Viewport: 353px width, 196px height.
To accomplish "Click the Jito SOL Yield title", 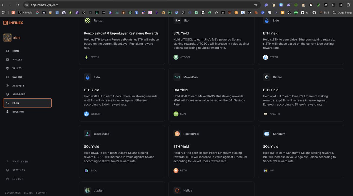I will point(181,33).
